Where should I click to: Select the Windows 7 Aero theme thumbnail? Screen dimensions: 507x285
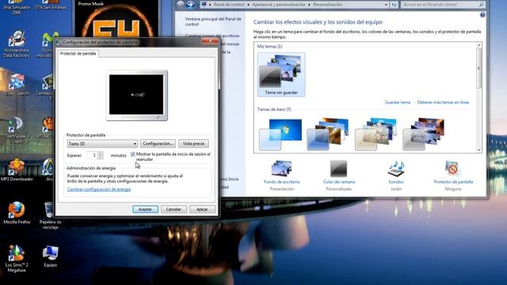[280, 135]
